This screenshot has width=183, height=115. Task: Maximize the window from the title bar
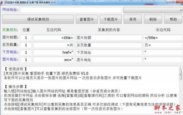click(174, 2)
